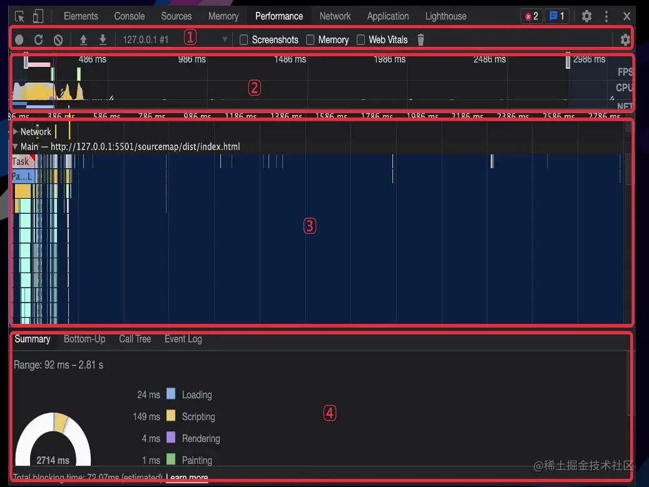Click the right overview range handle

pos(568,61)
